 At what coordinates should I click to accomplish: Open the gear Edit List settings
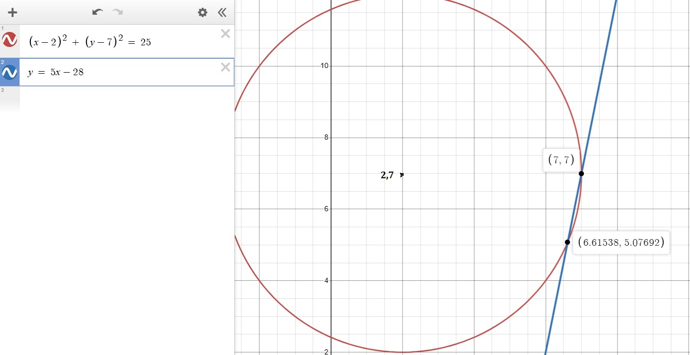pos(203,12)
